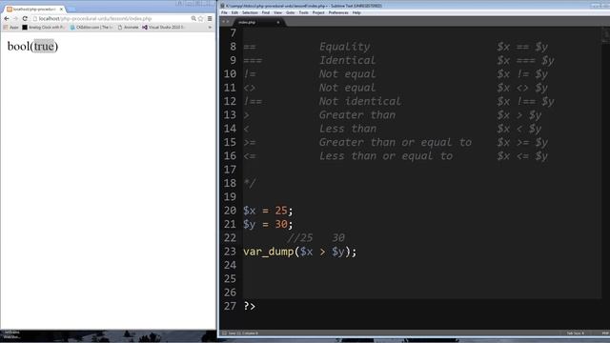Close the index.php editor tab

pyautogui.click(x=277, y=22)
